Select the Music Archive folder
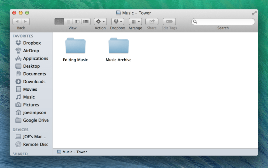This screenshot has height=168, width=268. [x=119, y=46]
